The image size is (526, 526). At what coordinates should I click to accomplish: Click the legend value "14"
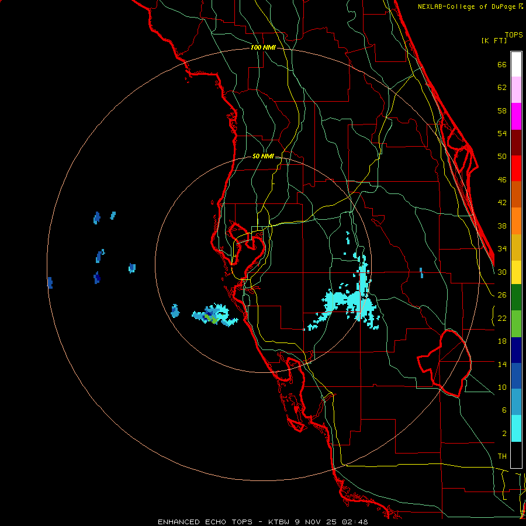pyautogui.click(x=502, y=364)
